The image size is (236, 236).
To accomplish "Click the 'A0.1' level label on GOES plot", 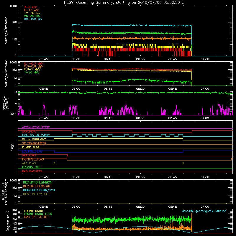I will click(14, 114).
